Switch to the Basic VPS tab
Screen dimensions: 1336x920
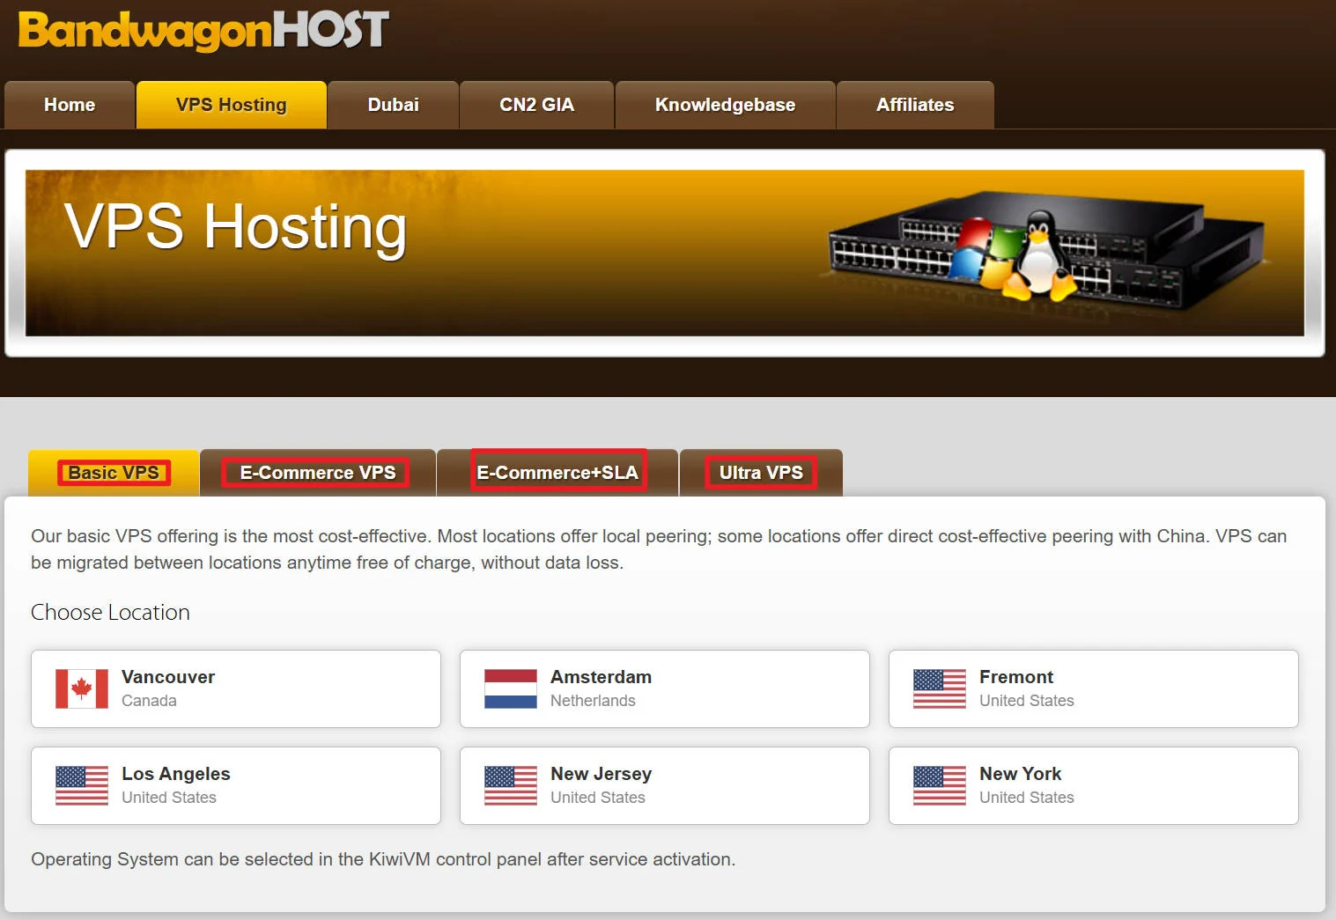[114, 473]
